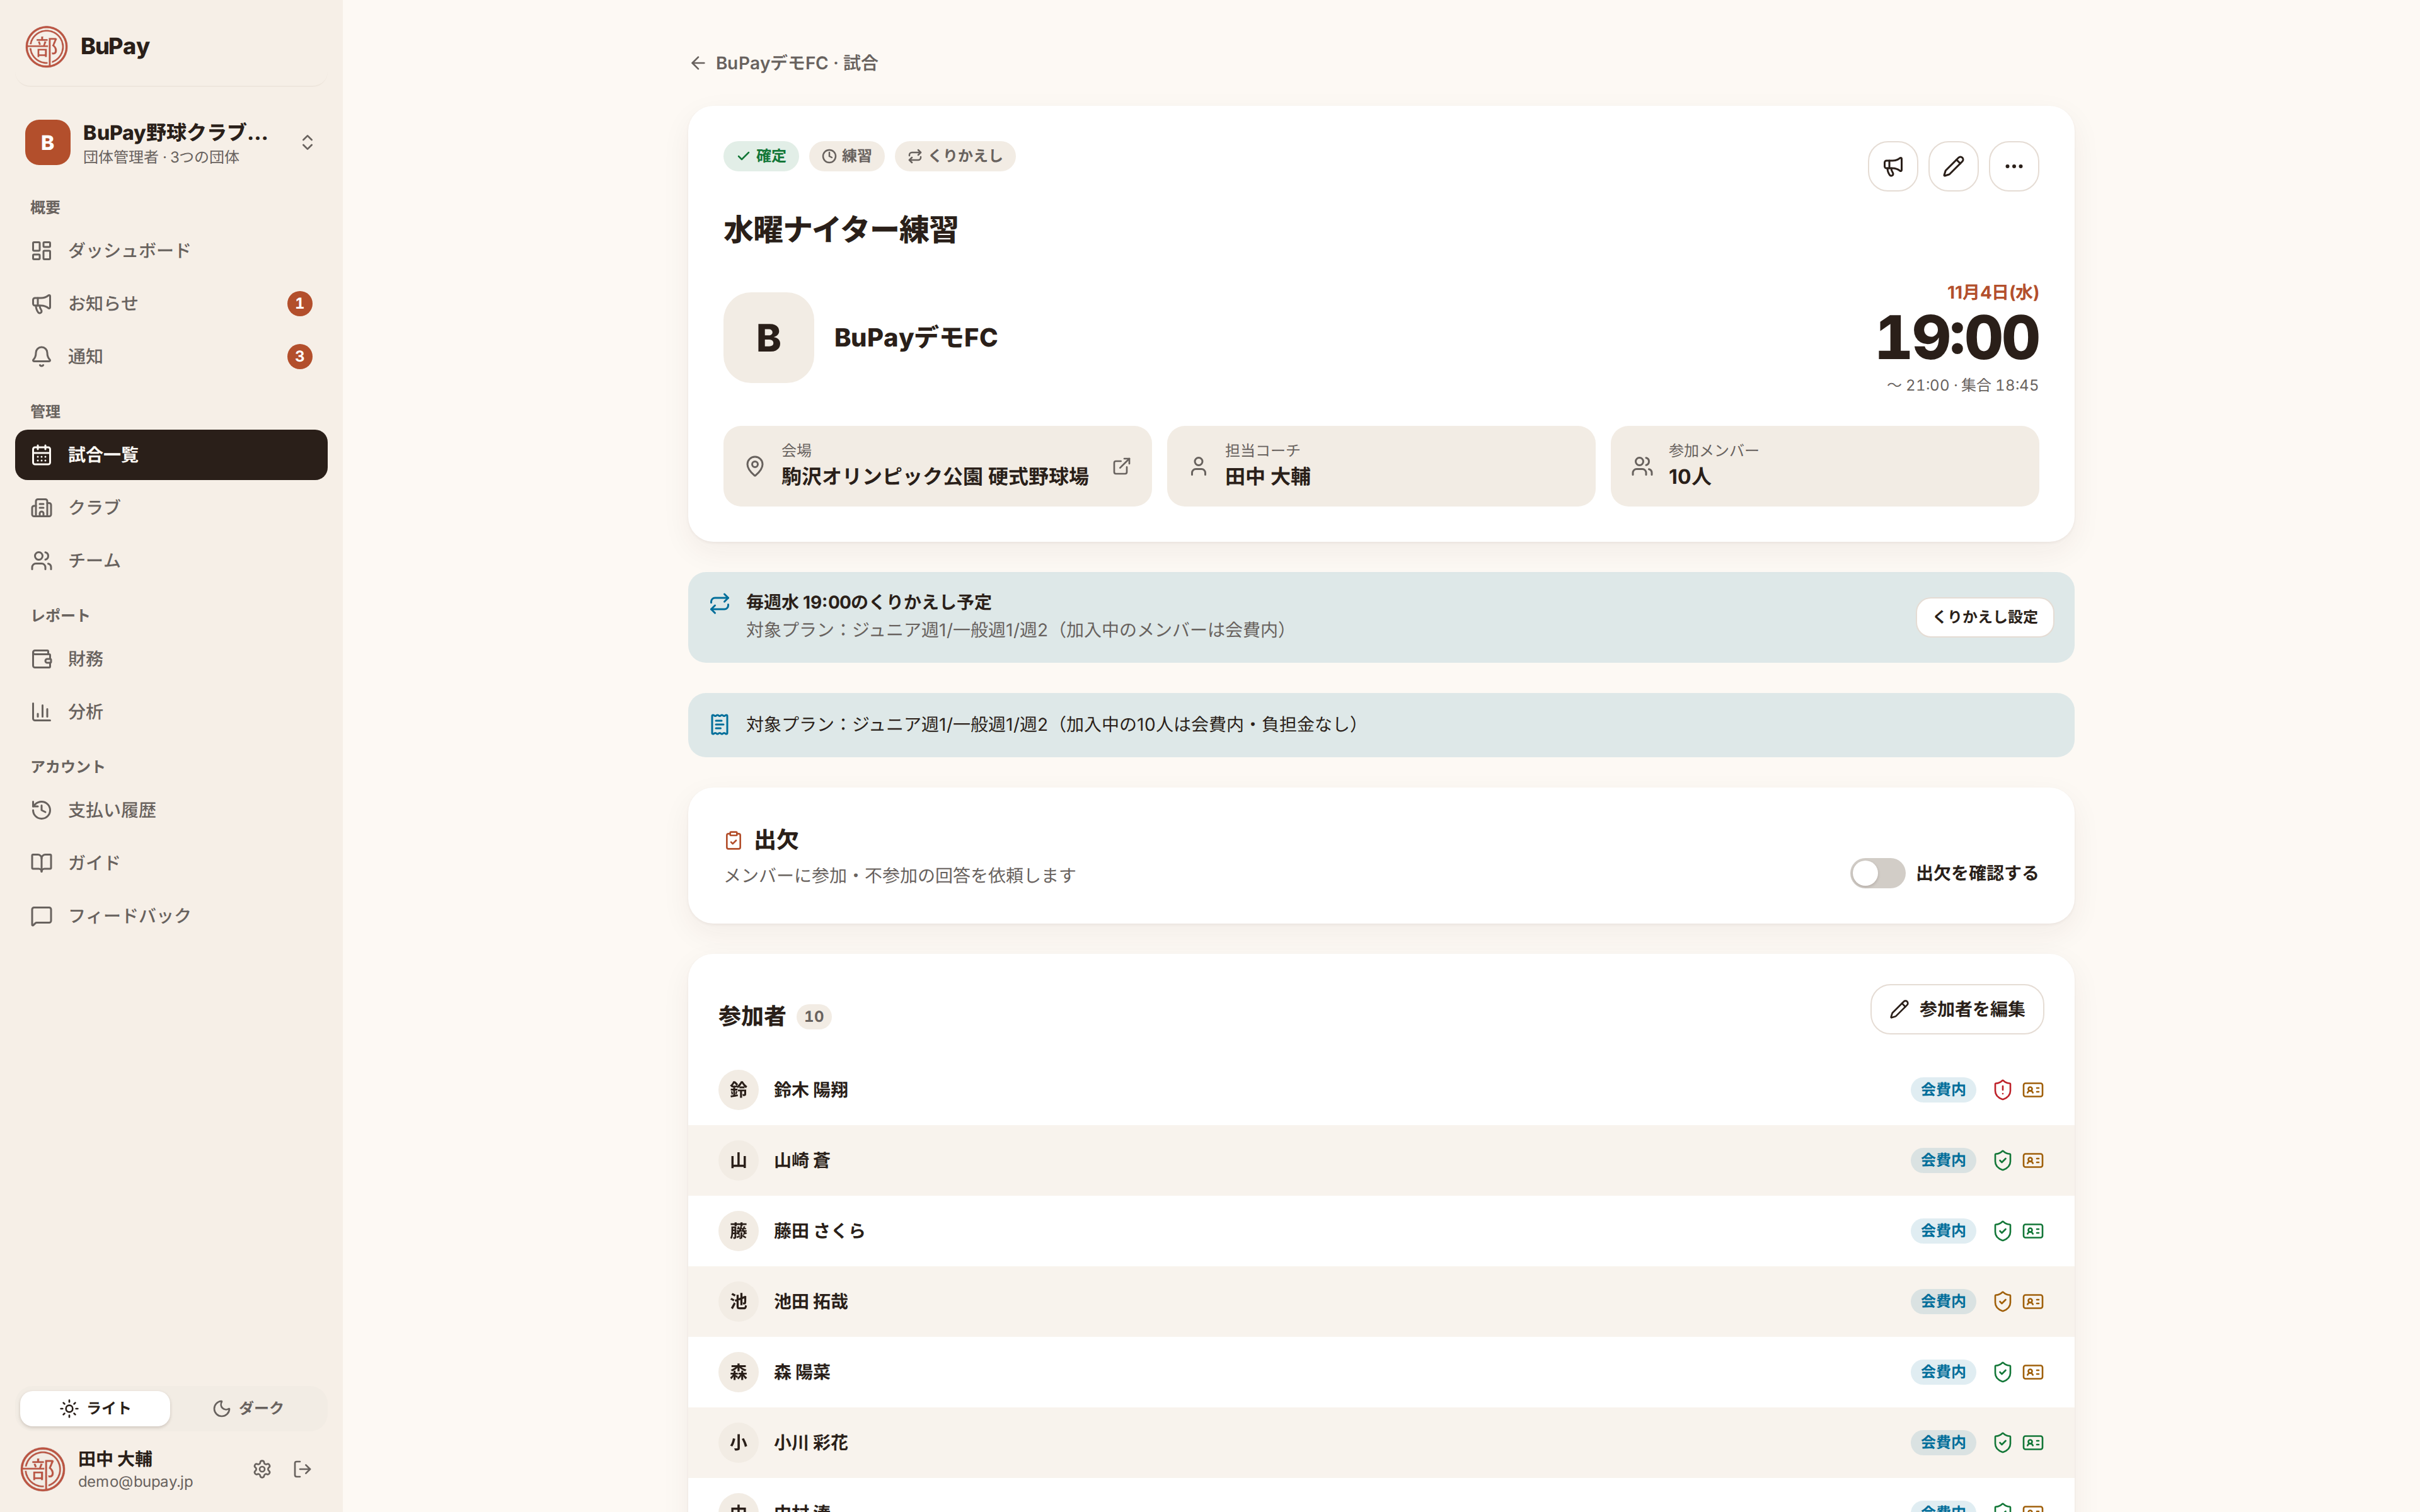The height and width of the screenshot is (1512, 2420).
Task: Click the clipboard icon beside 出欠 heading
Action: (x=733, y=840)
